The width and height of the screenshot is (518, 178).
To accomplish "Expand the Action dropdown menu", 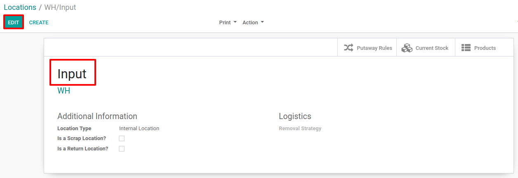I will [x=253, y=23].
